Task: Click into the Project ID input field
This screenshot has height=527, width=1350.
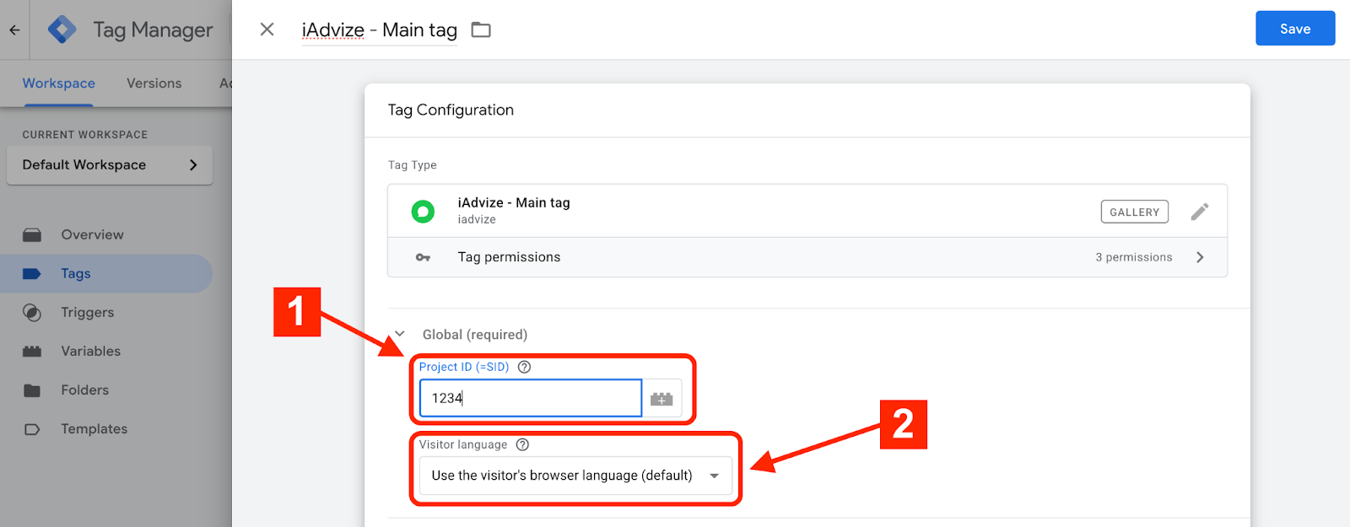Action: click(x=530, y=398)
